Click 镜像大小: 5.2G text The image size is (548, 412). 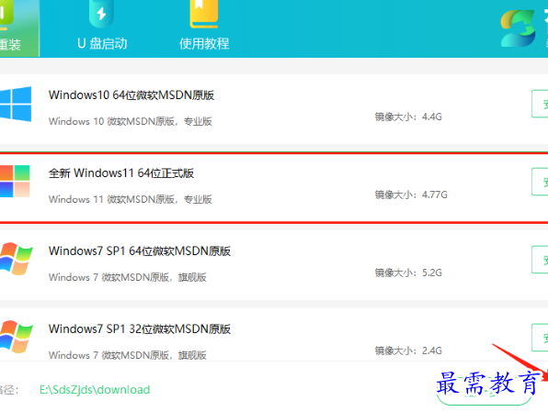point(408,273)
